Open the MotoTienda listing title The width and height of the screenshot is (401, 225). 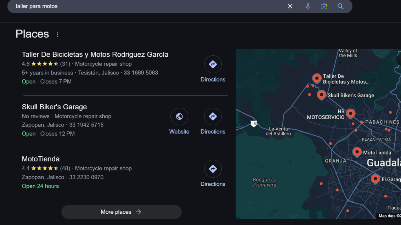(41, 159)
